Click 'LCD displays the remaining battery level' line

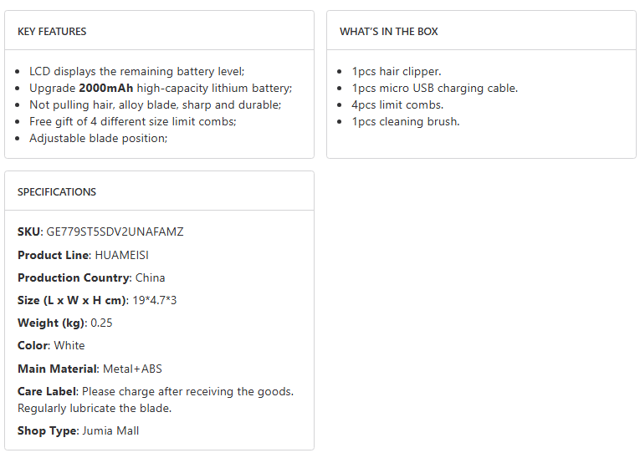(x=136, y=72)
